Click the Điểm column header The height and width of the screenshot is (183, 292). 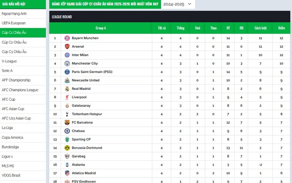pyautogui.click(x=281, y=28)
